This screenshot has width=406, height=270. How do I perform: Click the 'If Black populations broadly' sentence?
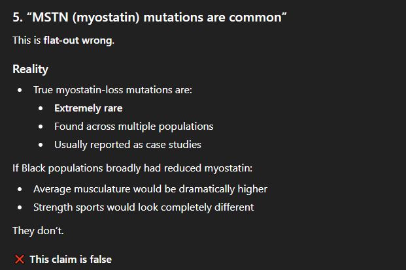[x=132, y=168]
